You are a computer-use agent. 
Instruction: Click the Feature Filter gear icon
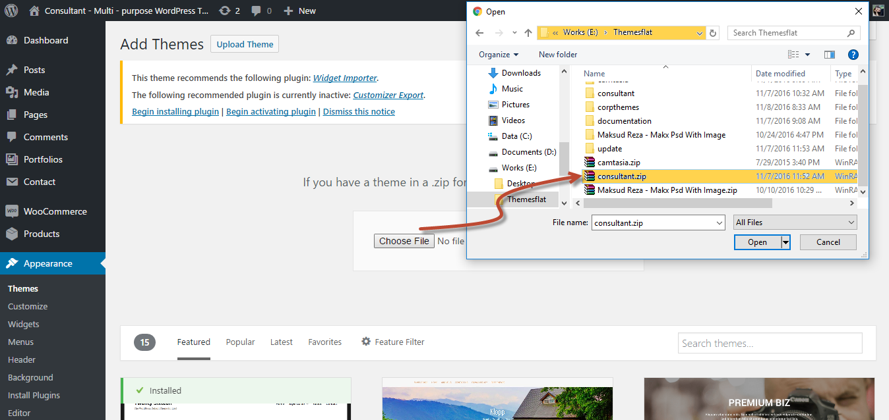click(x=366, y=342)
